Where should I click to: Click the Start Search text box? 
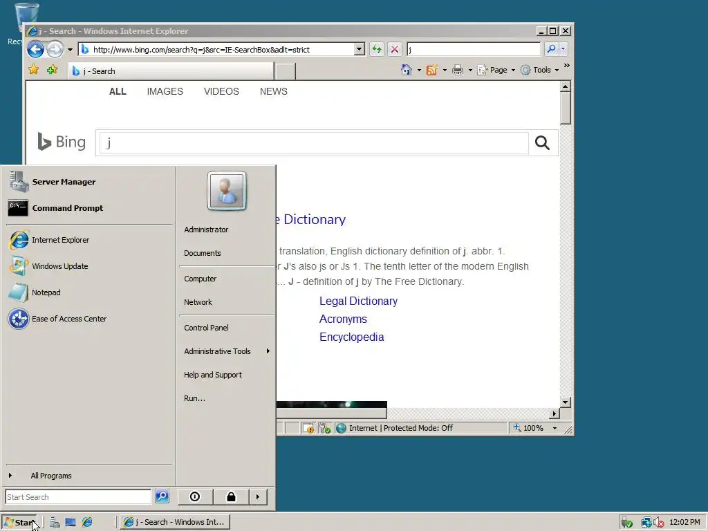pyautogui.click(x=78, y=496)
